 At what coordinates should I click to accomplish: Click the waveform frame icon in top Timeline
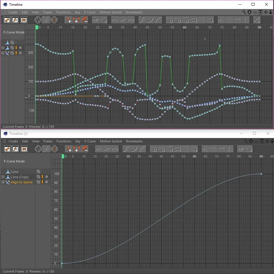(x=46, y=20)
